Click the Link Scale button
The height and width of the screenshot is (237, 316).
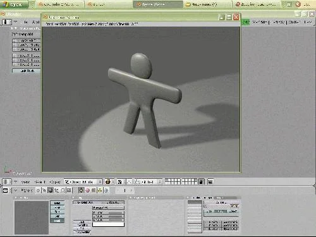point(27,71)
